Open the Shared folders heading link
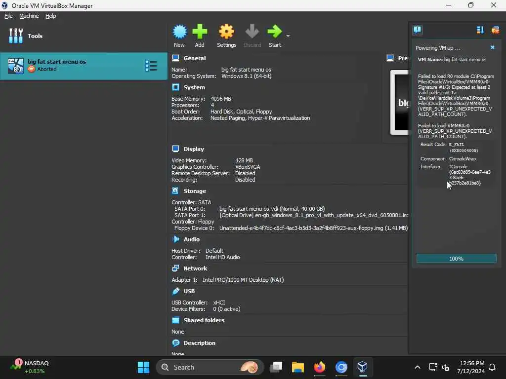Image resolution: width=506 pixels, height=379 pixels. 204,320
